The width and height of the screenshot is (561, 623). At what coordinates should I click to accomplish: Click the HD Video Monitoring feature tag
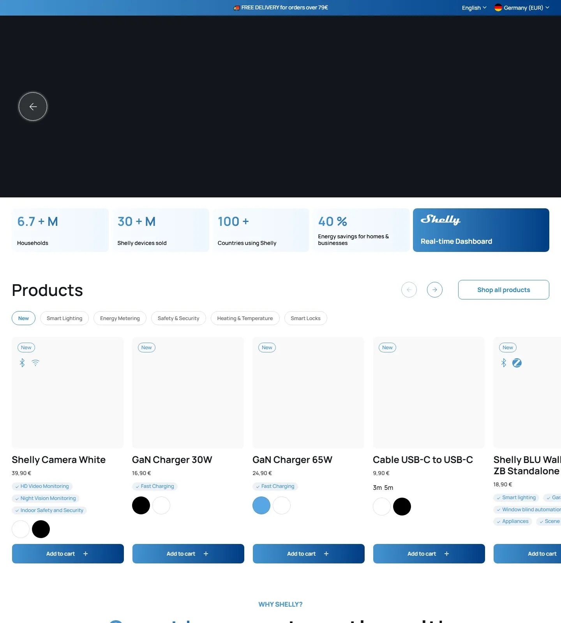(x=42, y=486)
